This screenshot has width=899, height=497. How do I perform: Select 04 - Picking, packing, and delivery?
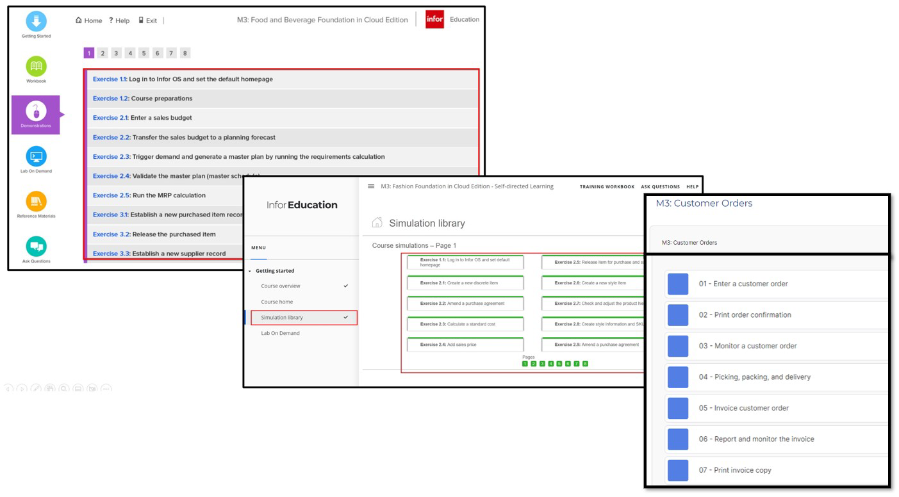coord(754,377)
